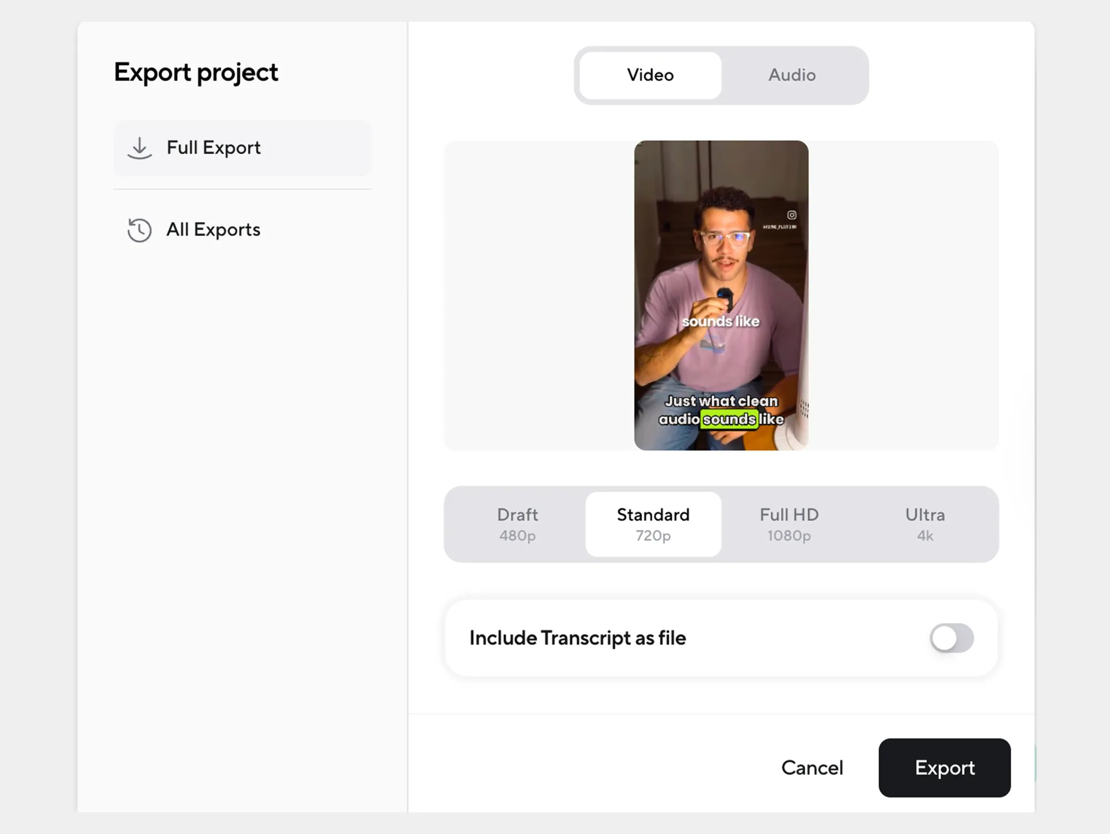This screenshot has height=834, width=1110.
Task: Click the 'Export project' heading
Action: 196,73
